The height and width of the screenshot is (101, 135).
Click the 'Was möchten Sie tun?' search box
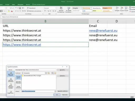click(x=39, y=4)
